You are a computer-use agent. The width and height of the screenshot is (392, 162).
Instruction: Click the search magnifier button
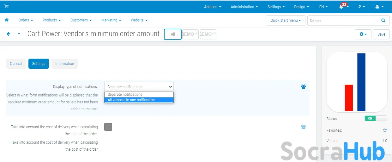pyautogui.click(x=383, y=20)
